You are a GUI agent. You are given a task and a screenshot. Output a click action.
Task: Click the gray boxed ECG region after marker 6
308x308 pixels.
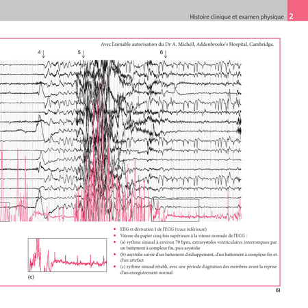click(x=175, y=210)
